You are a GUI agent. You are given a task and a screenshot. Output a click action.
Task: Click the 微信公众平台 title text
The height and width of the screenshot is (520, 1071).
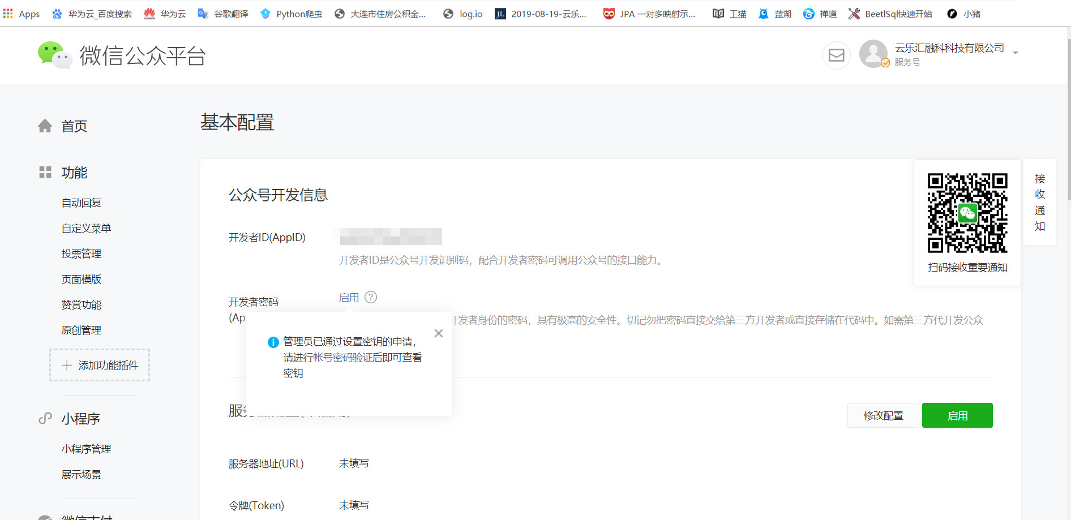(x=143, y=55)
